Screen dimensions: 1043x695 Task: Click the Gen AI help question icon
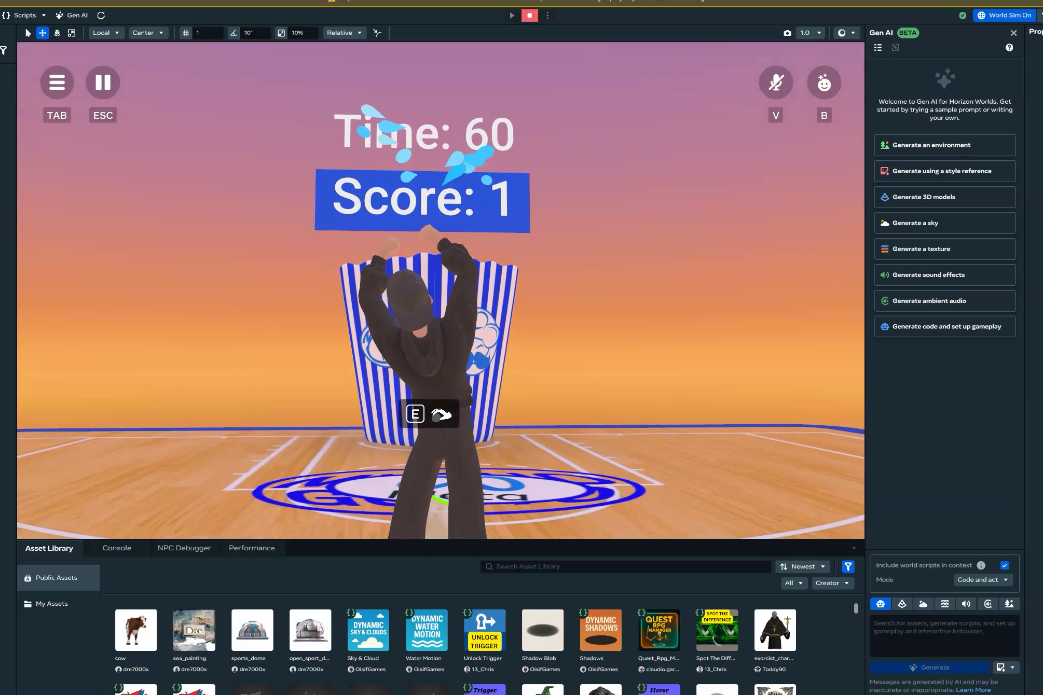[x=1009, y=48]
